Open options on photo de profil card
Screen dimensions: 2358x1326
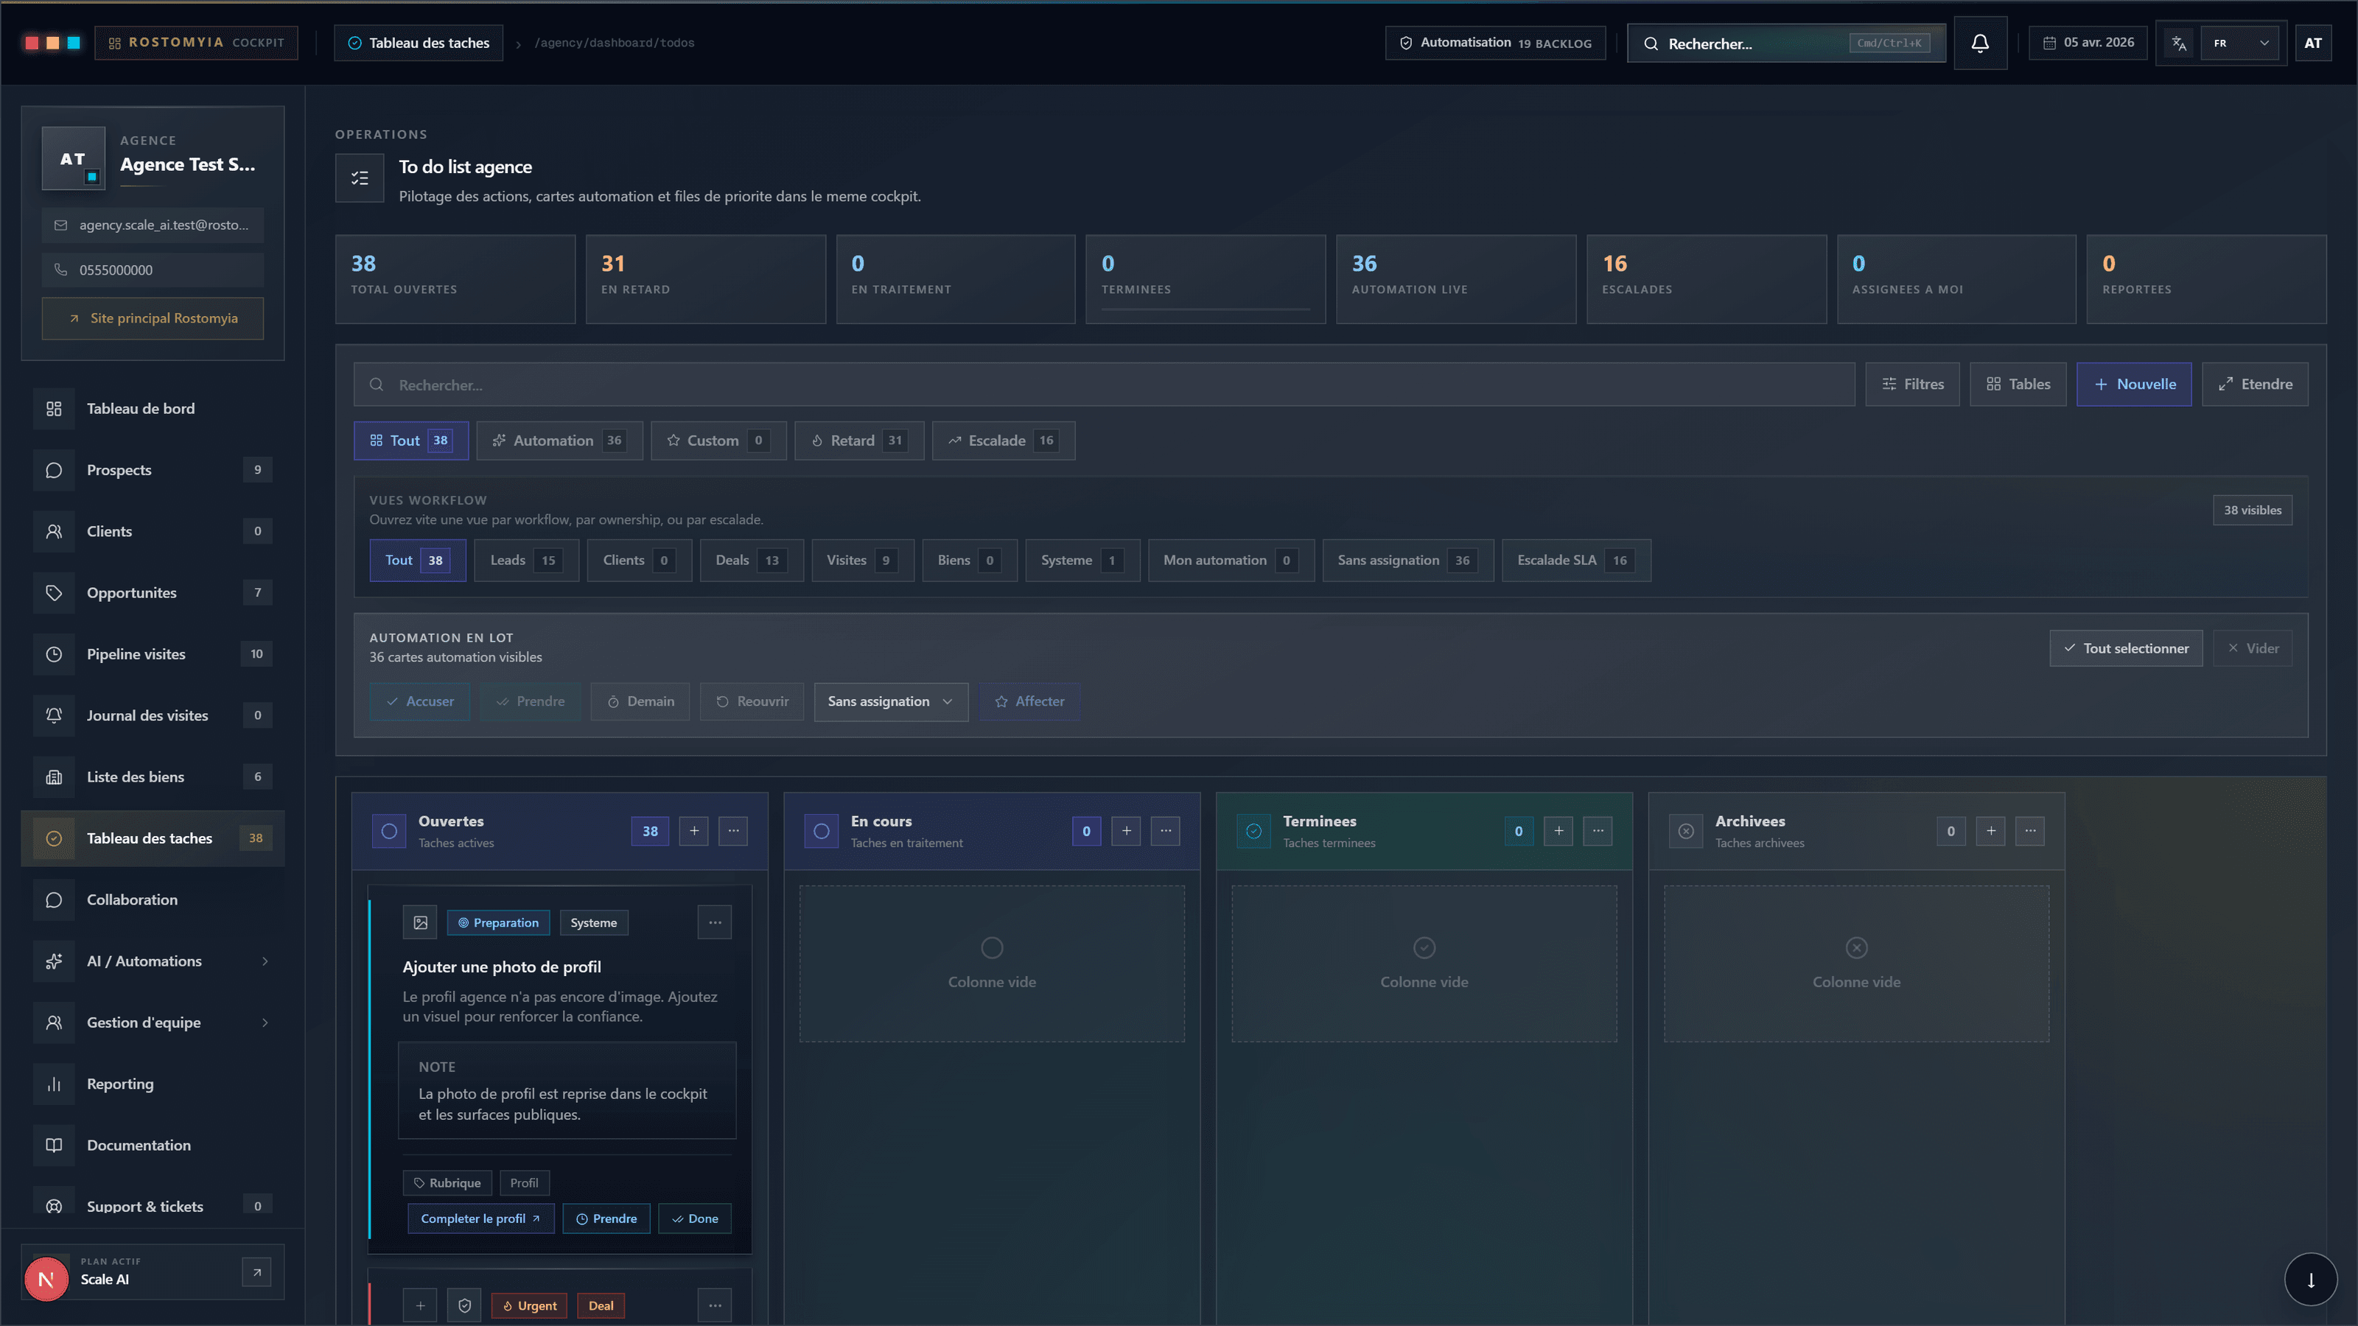714,922
